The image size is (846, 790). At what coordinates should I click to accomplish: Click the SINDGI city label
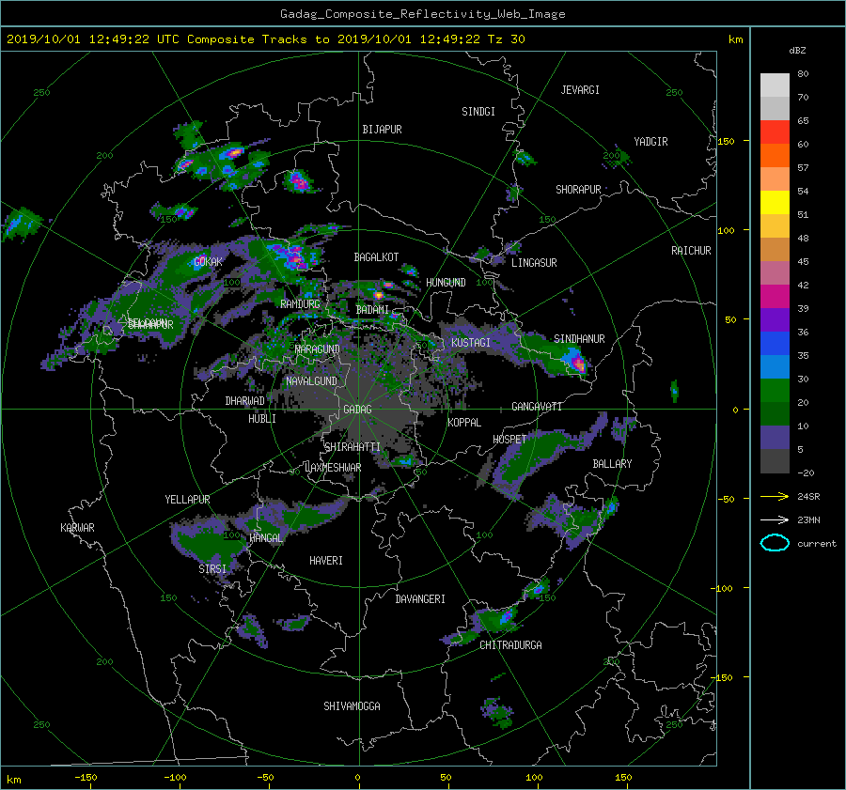coord(478,112)
